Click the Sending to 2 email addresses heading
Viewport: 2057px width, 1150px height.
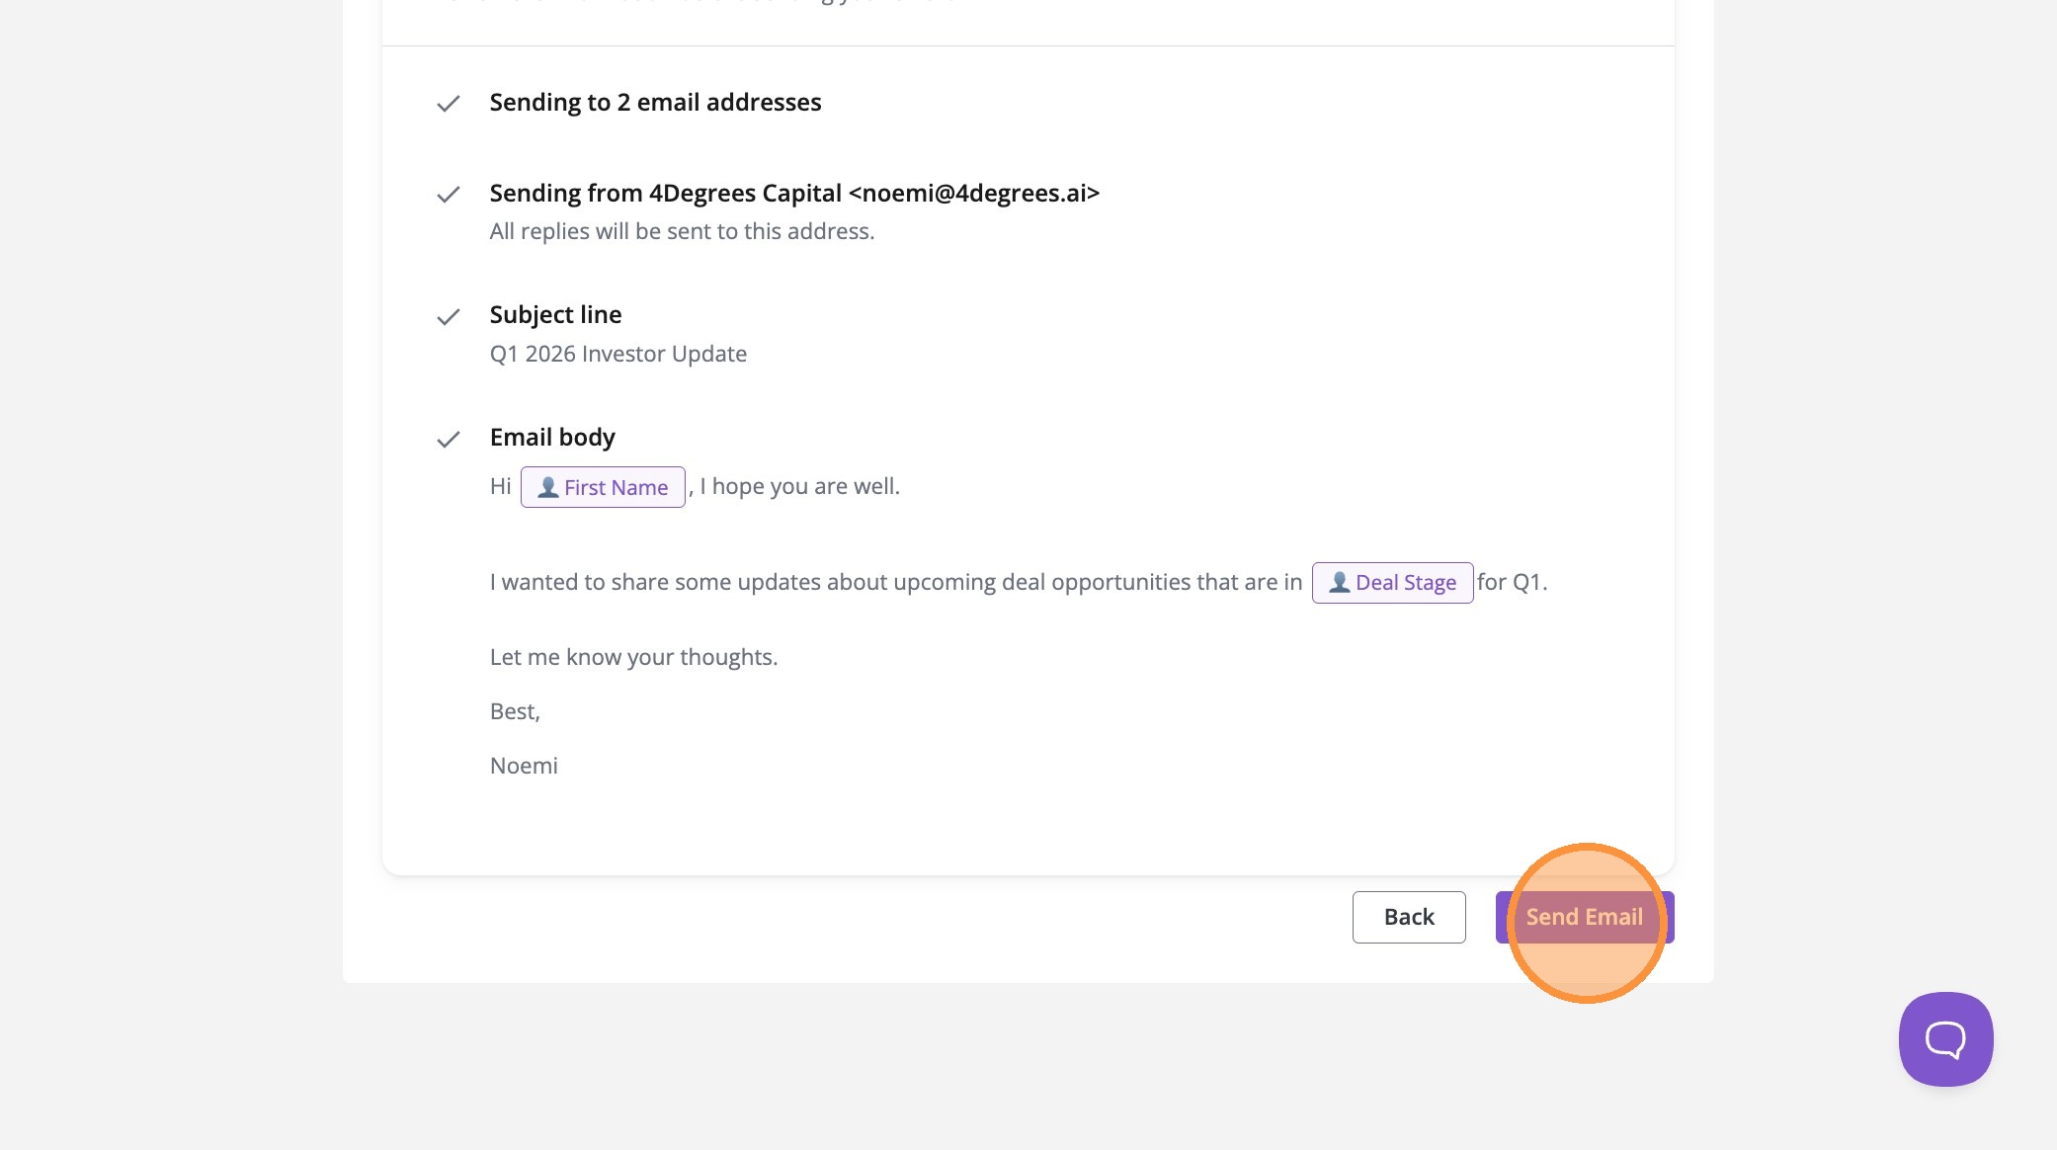pos(655,103)
